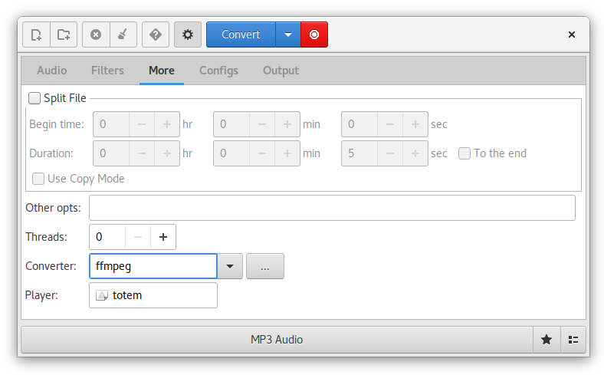
Task: Increase Duration seconds with plus
Action: (415, 153)
